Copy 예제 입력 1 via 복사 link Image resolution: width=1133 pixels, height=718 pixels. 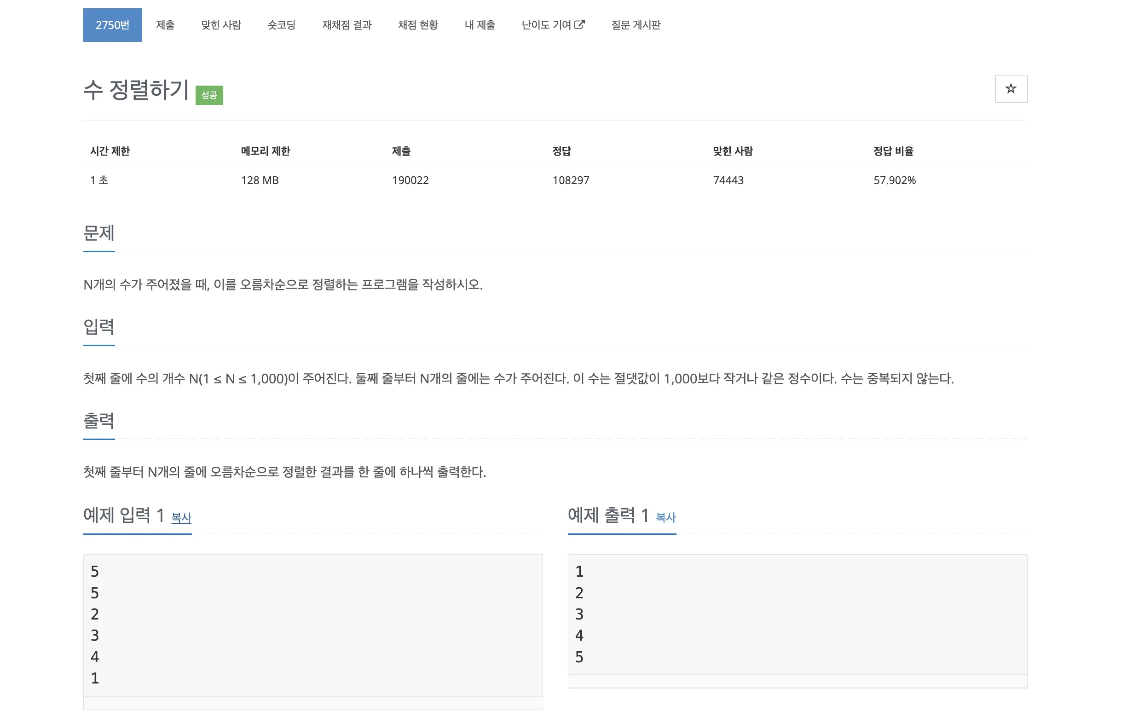click(x=181, y=518)
